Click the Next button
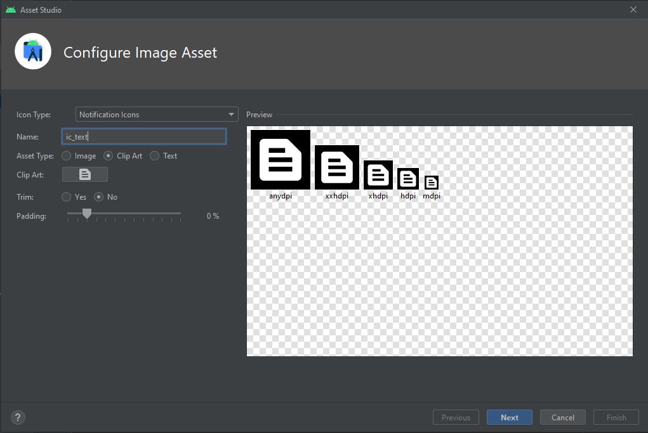 click(509, 417)
